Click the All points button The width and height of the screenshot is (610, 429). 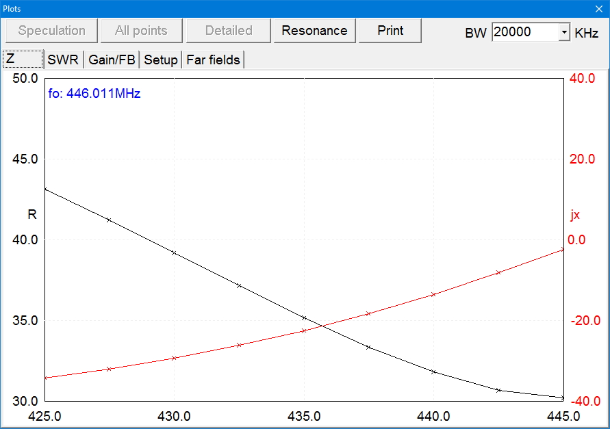click(x=141, y=31)
